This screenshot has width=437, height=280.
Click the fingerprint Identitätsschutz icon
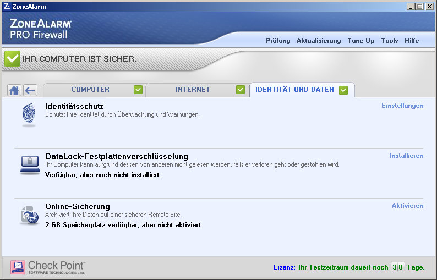29,114
